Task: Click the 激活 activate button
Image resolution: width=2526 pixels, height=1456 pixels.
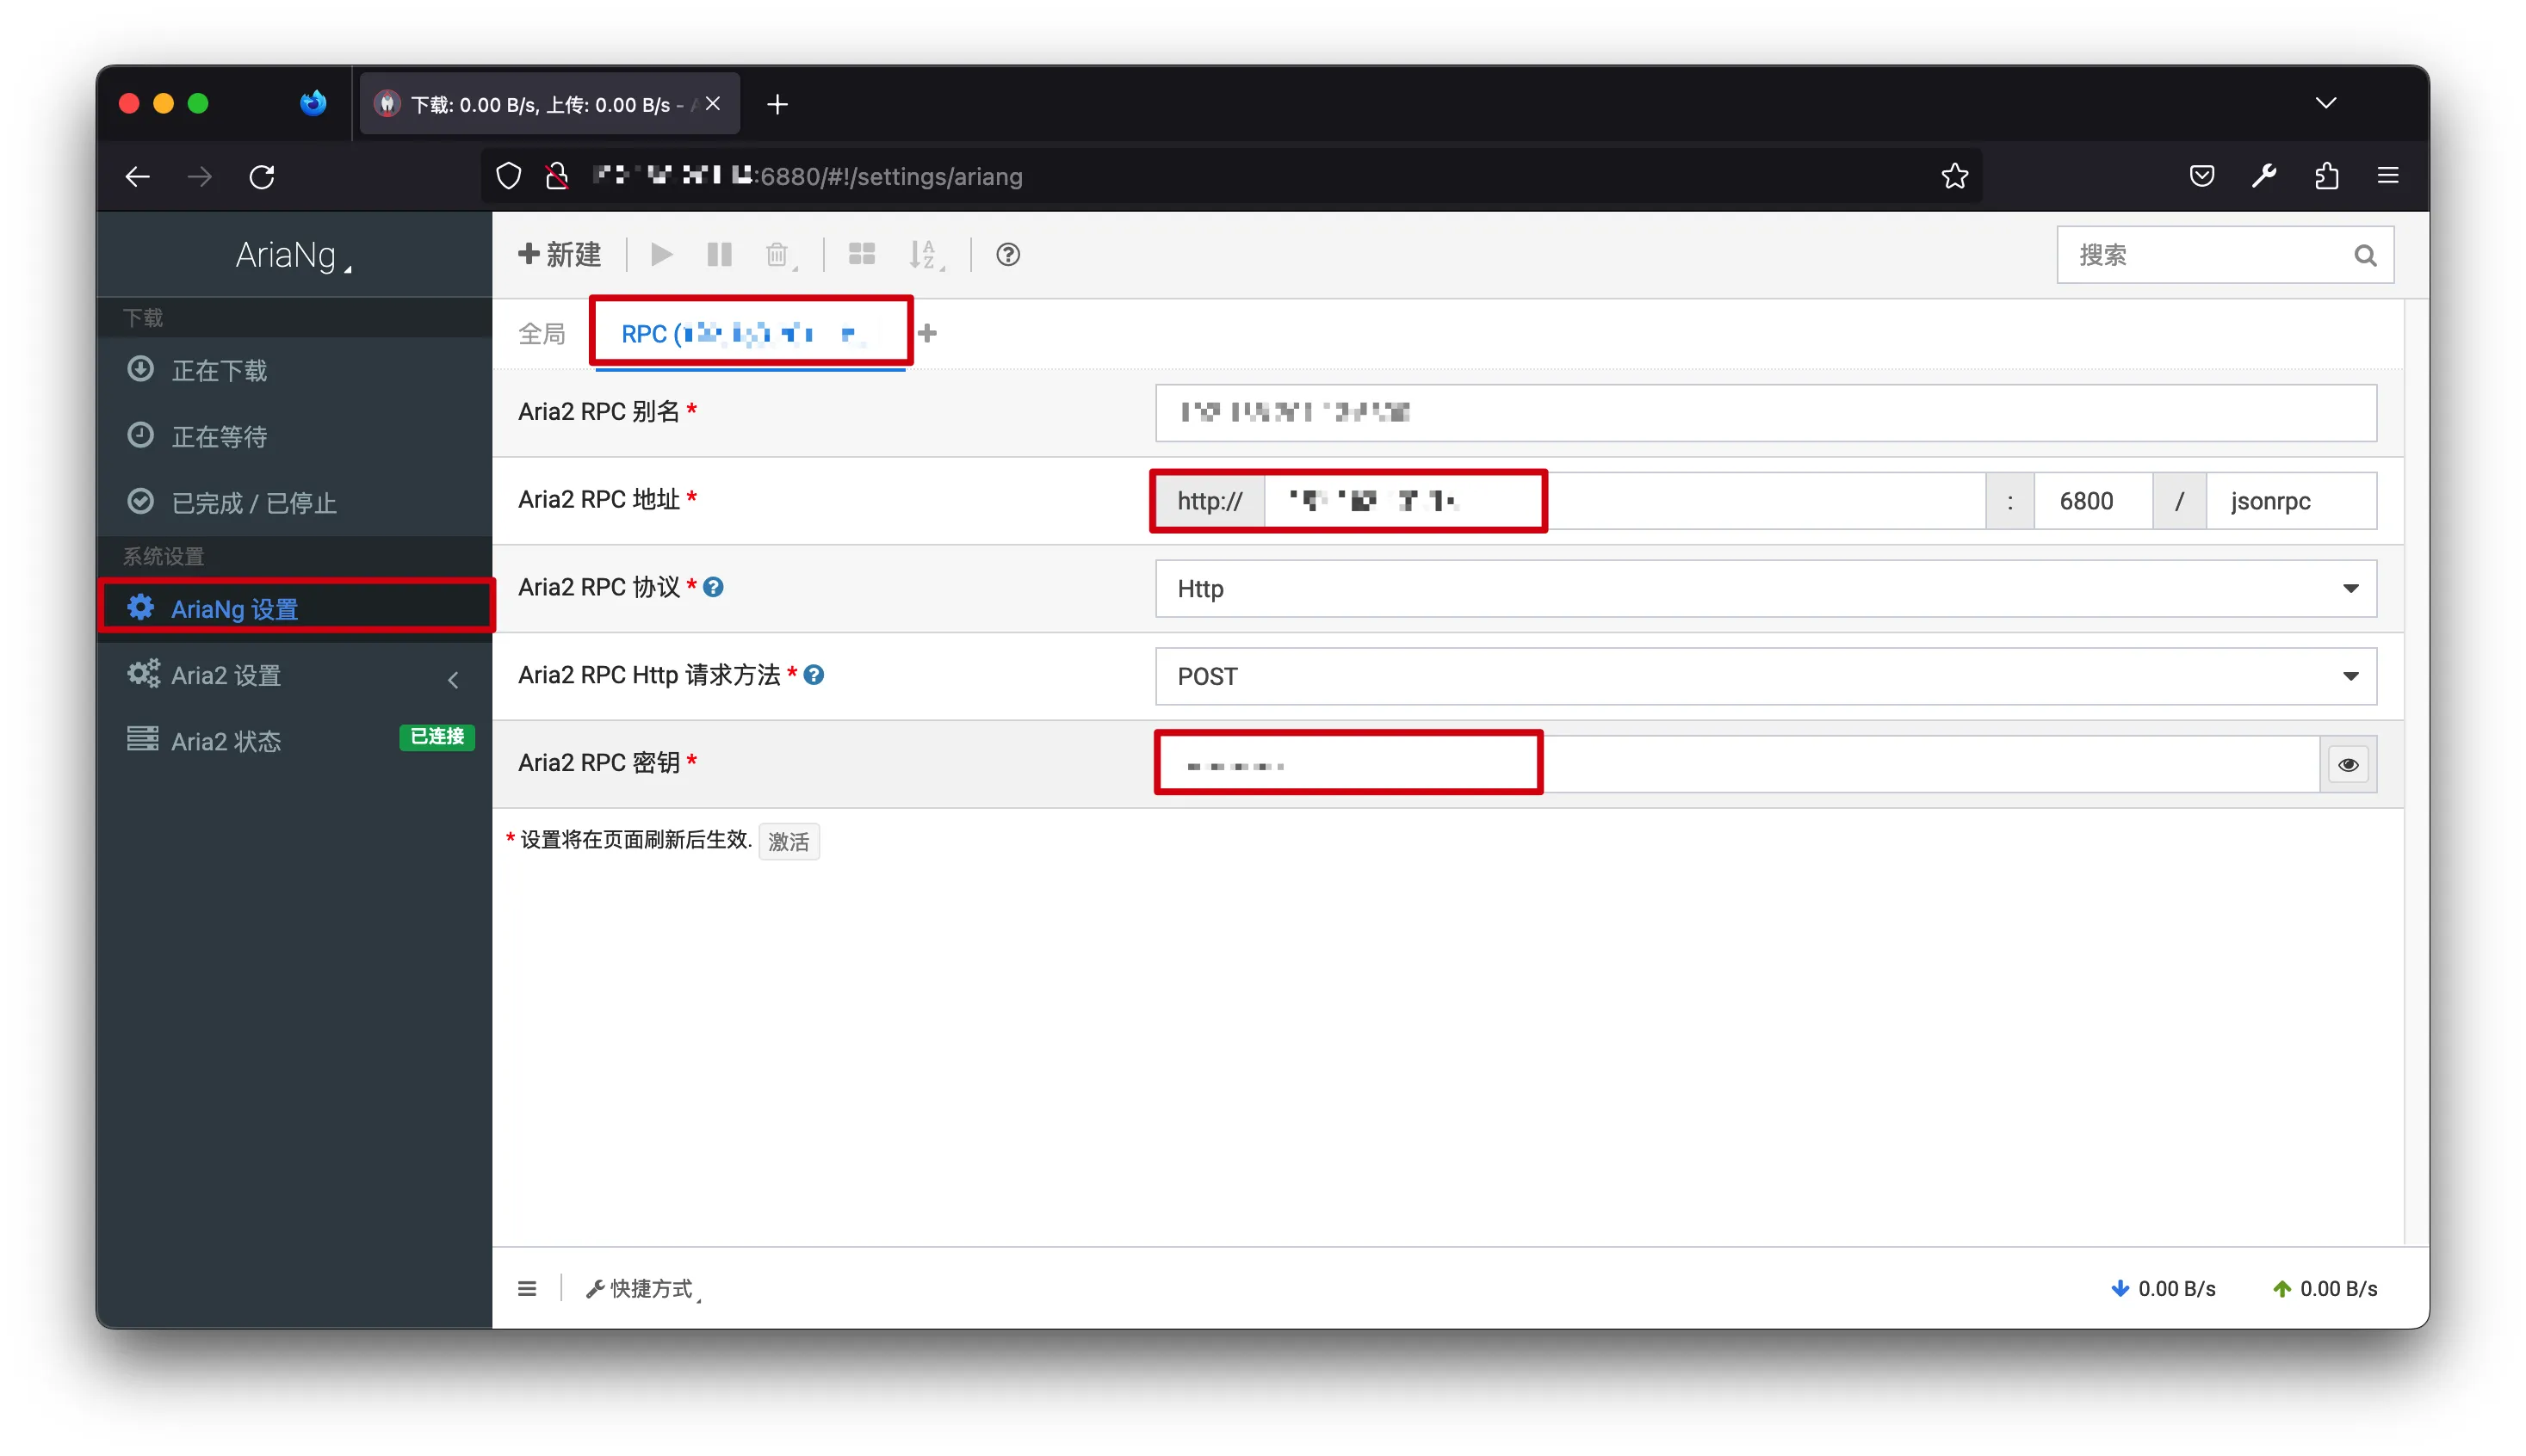Action: (x=789, y=842)
